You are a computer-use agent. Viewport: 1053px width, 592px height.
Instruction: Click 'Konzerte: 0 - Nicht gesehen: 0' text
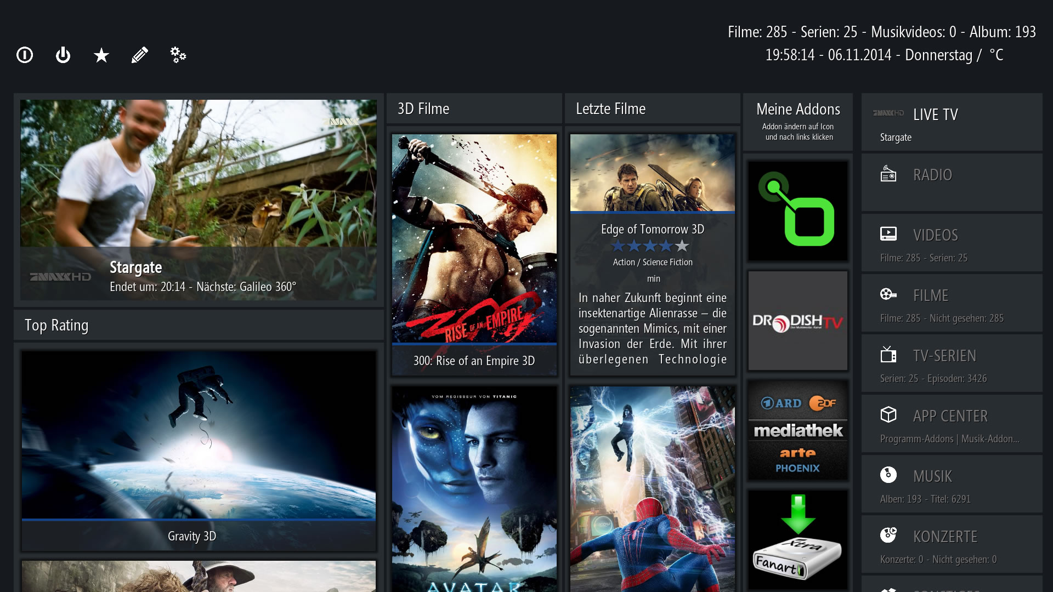(x=938, y=559)
